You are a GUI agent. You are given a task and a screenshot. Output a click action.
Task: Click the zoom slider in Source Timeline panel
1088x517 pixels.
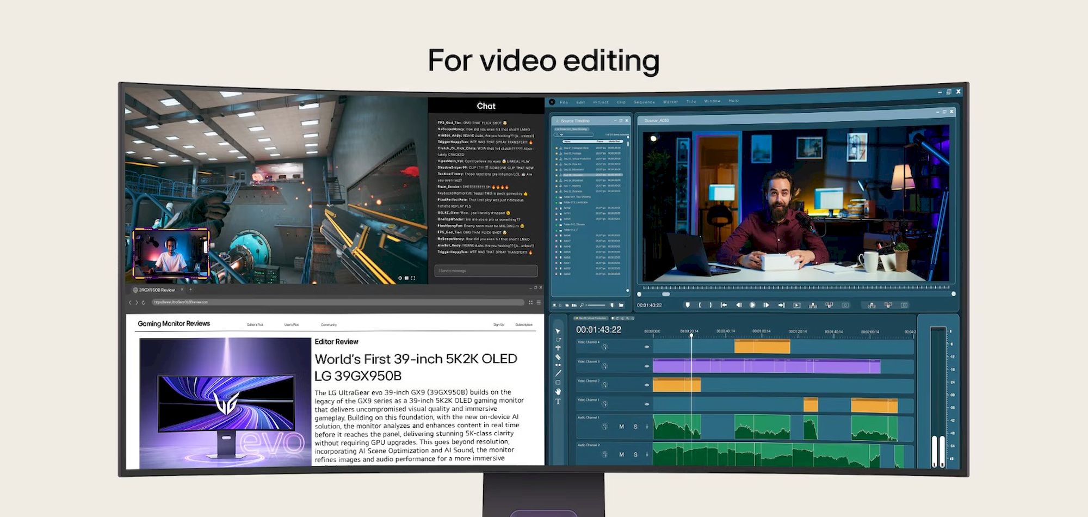click(x=596, y=305)
